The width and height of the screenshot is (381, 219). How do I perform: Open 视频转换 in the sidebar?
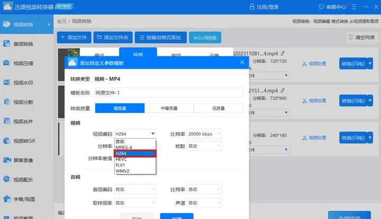(26, 24)
